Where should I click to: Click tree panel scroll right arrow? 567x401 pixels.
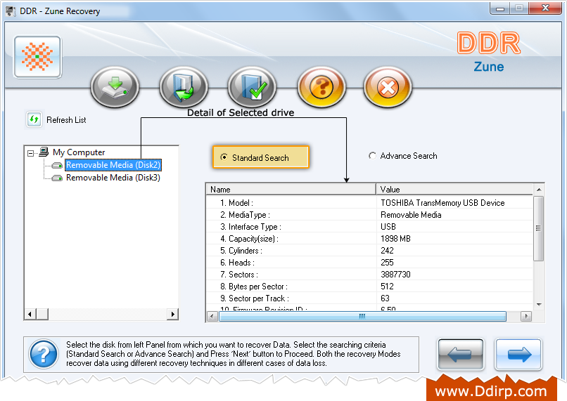173,314
